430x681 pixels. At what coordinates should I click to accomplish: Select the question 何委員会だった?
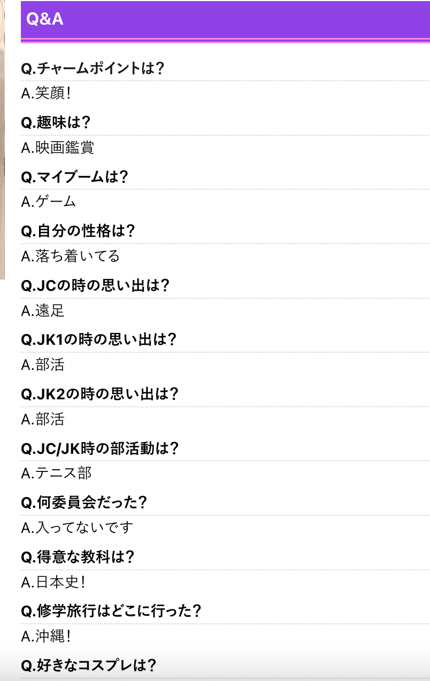click(84, 502)
